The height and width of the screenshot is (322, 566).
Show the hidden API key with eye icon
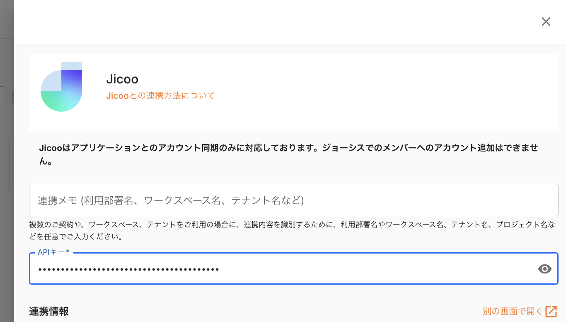(544, 269)
